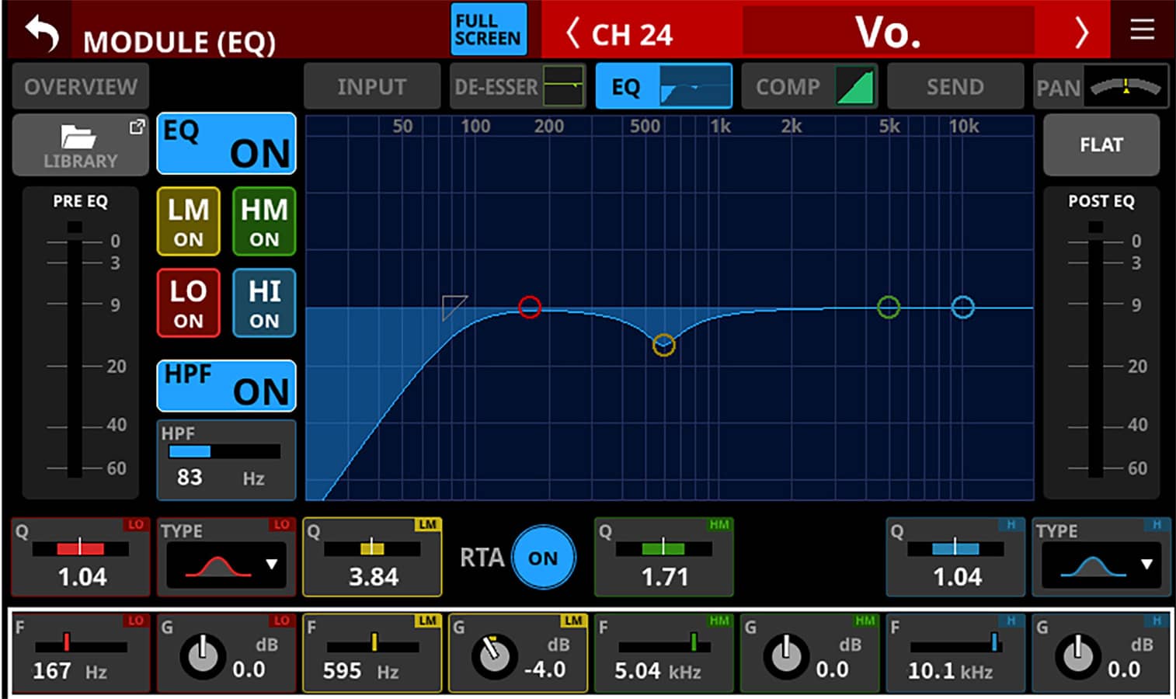Turn off the HPF ON button
1176x699 pixels.
point(226,385)
